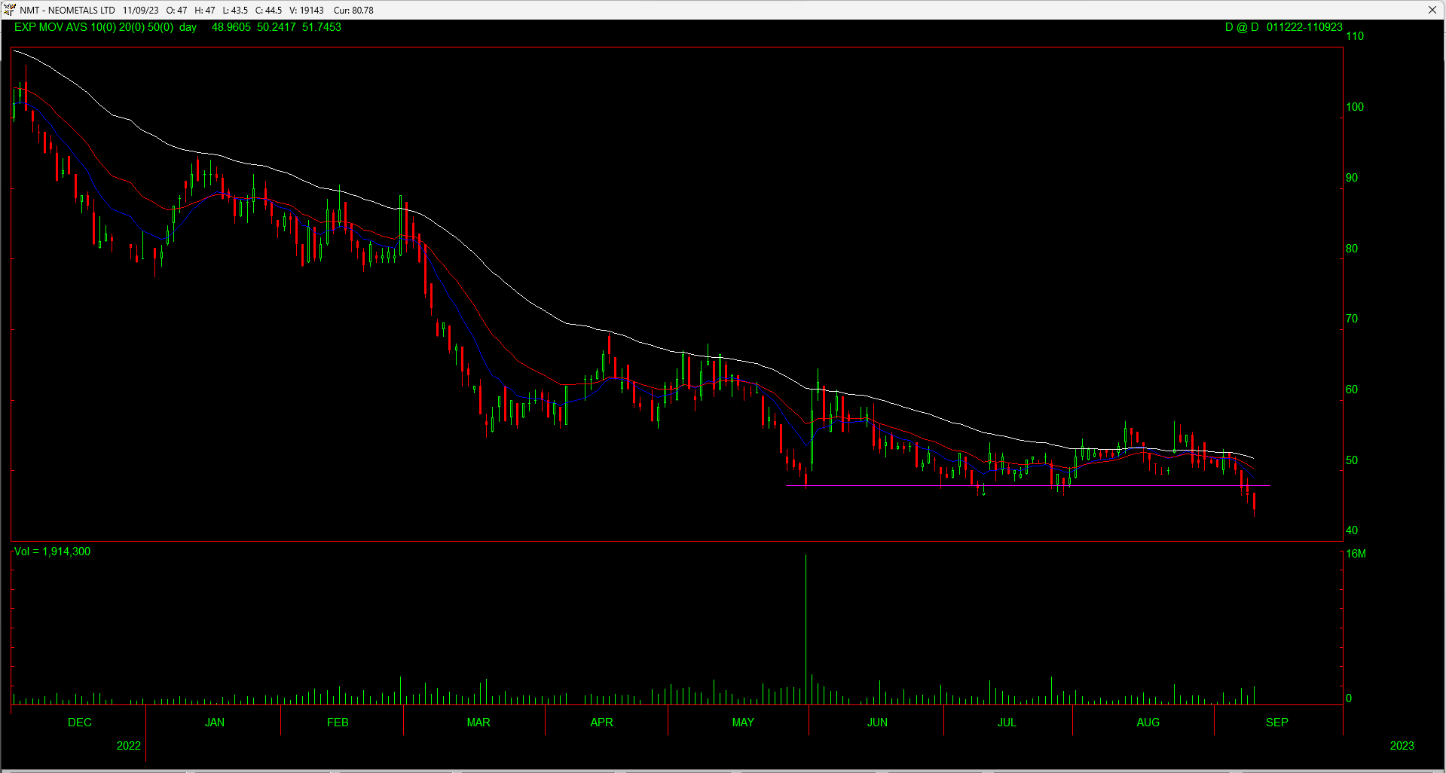Screen dimensions: 1446x773
Task: Click the MAR month label
Action: [x=478, y=723]
